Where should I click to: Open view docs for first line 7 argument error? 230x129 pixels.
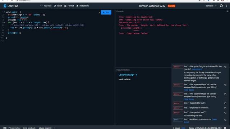[x=189, y=90]
